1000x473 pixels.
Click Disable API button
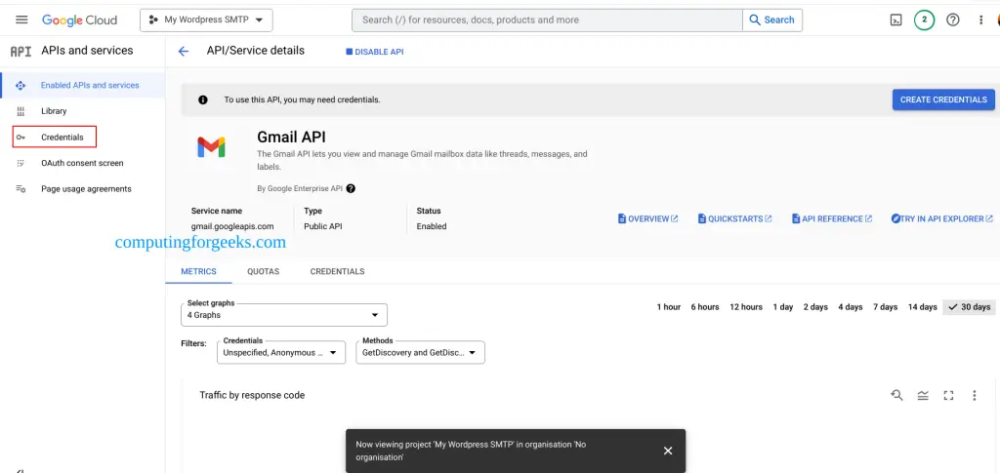(x=375, y=53)
